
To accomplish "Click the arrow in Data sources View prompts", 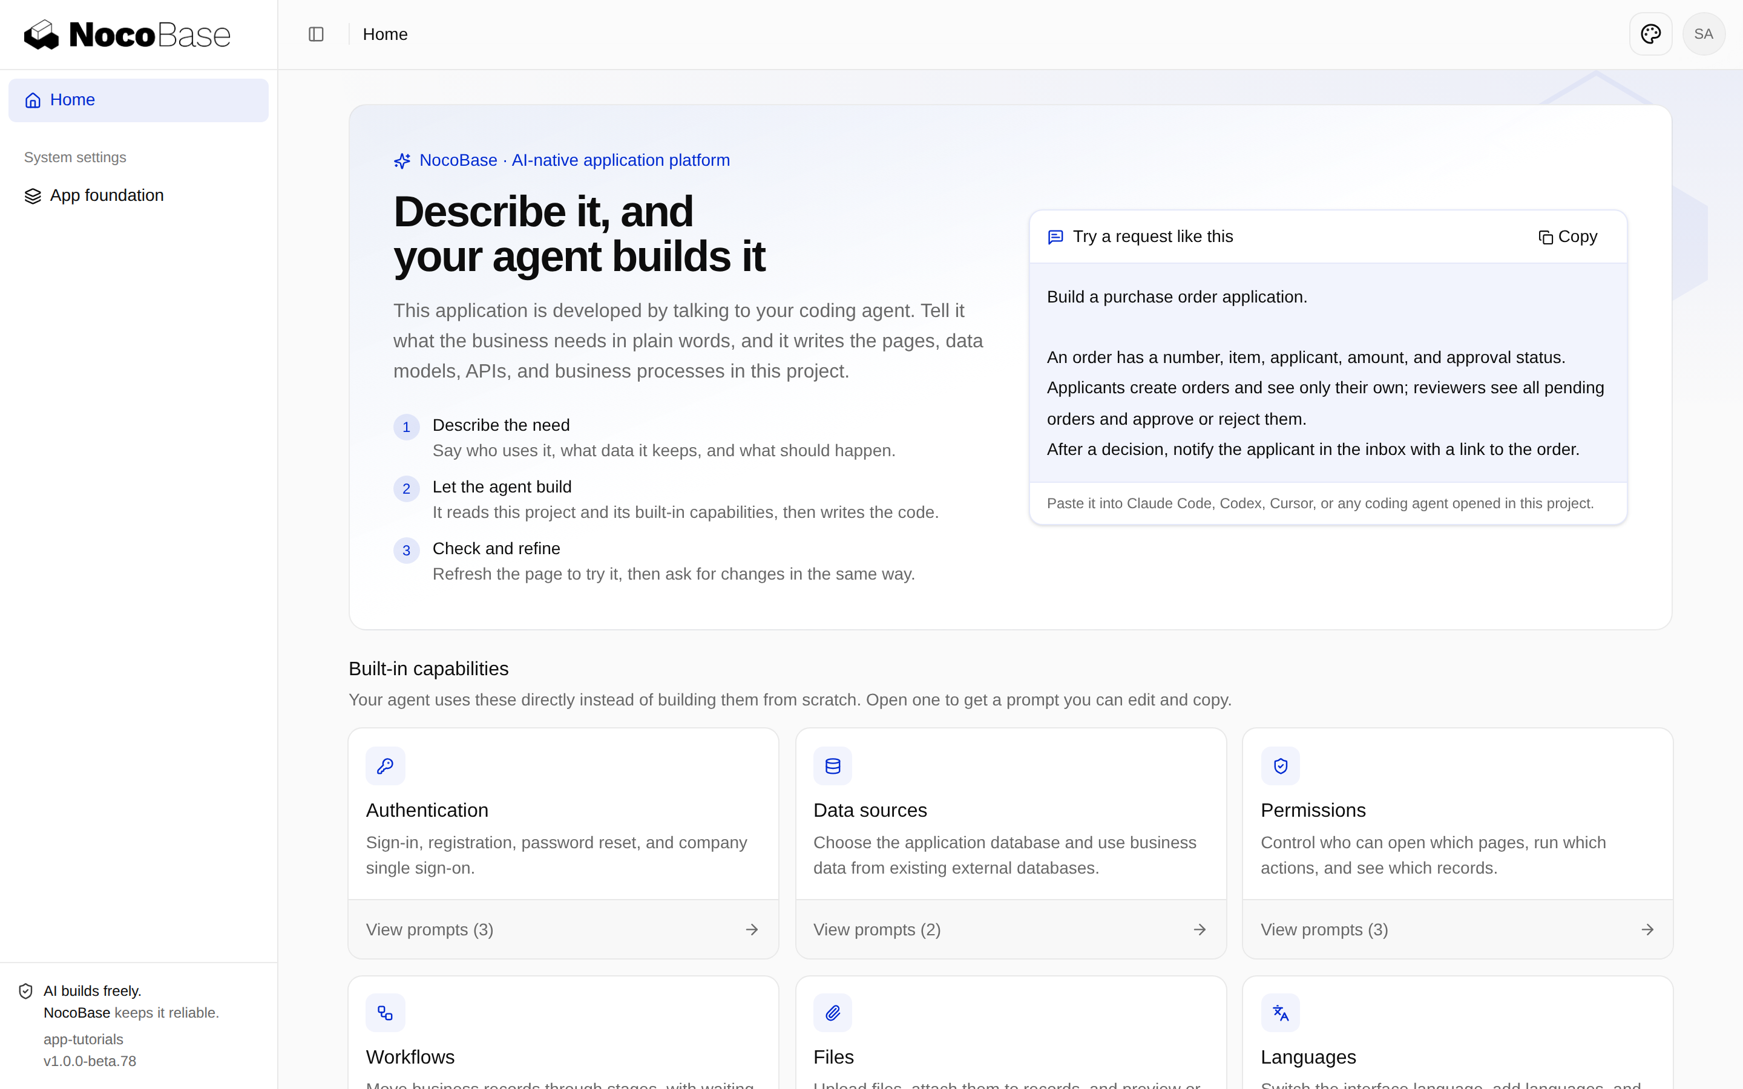I will (x=1199, y=930).
